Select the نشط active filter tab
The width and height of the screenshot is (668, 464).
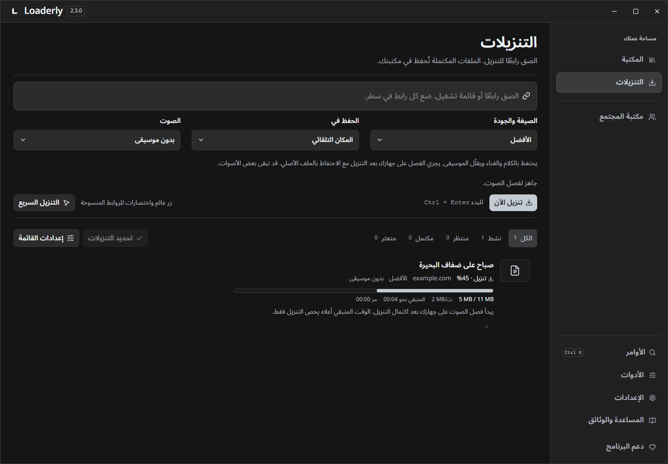(x=491, y=238)
